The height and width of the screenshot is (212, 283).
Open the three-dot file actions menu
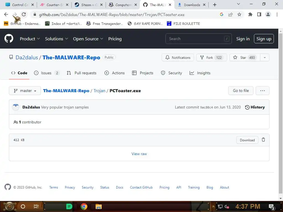pos(263,91)
